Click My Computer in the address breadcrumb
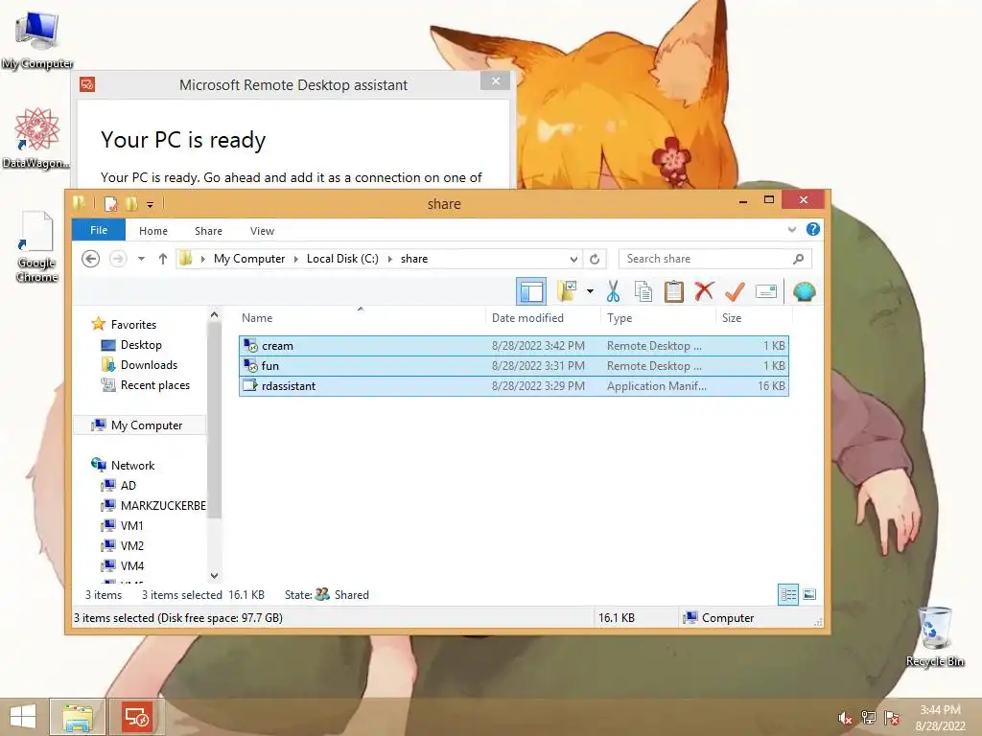 [x=249, y=259]
